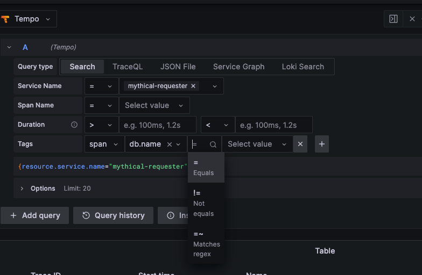Add a new tag filter

[322, 144]
